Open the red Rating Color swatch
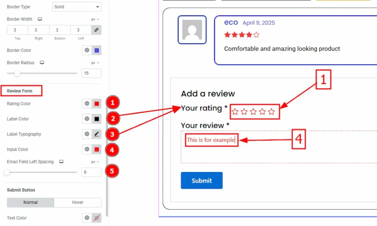The width and height of the screenshot is (377, 226). [x=96, y=104]
